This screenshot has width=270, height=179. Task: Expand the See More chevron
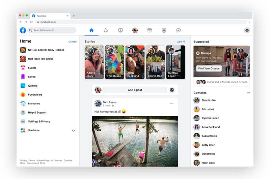73,131
